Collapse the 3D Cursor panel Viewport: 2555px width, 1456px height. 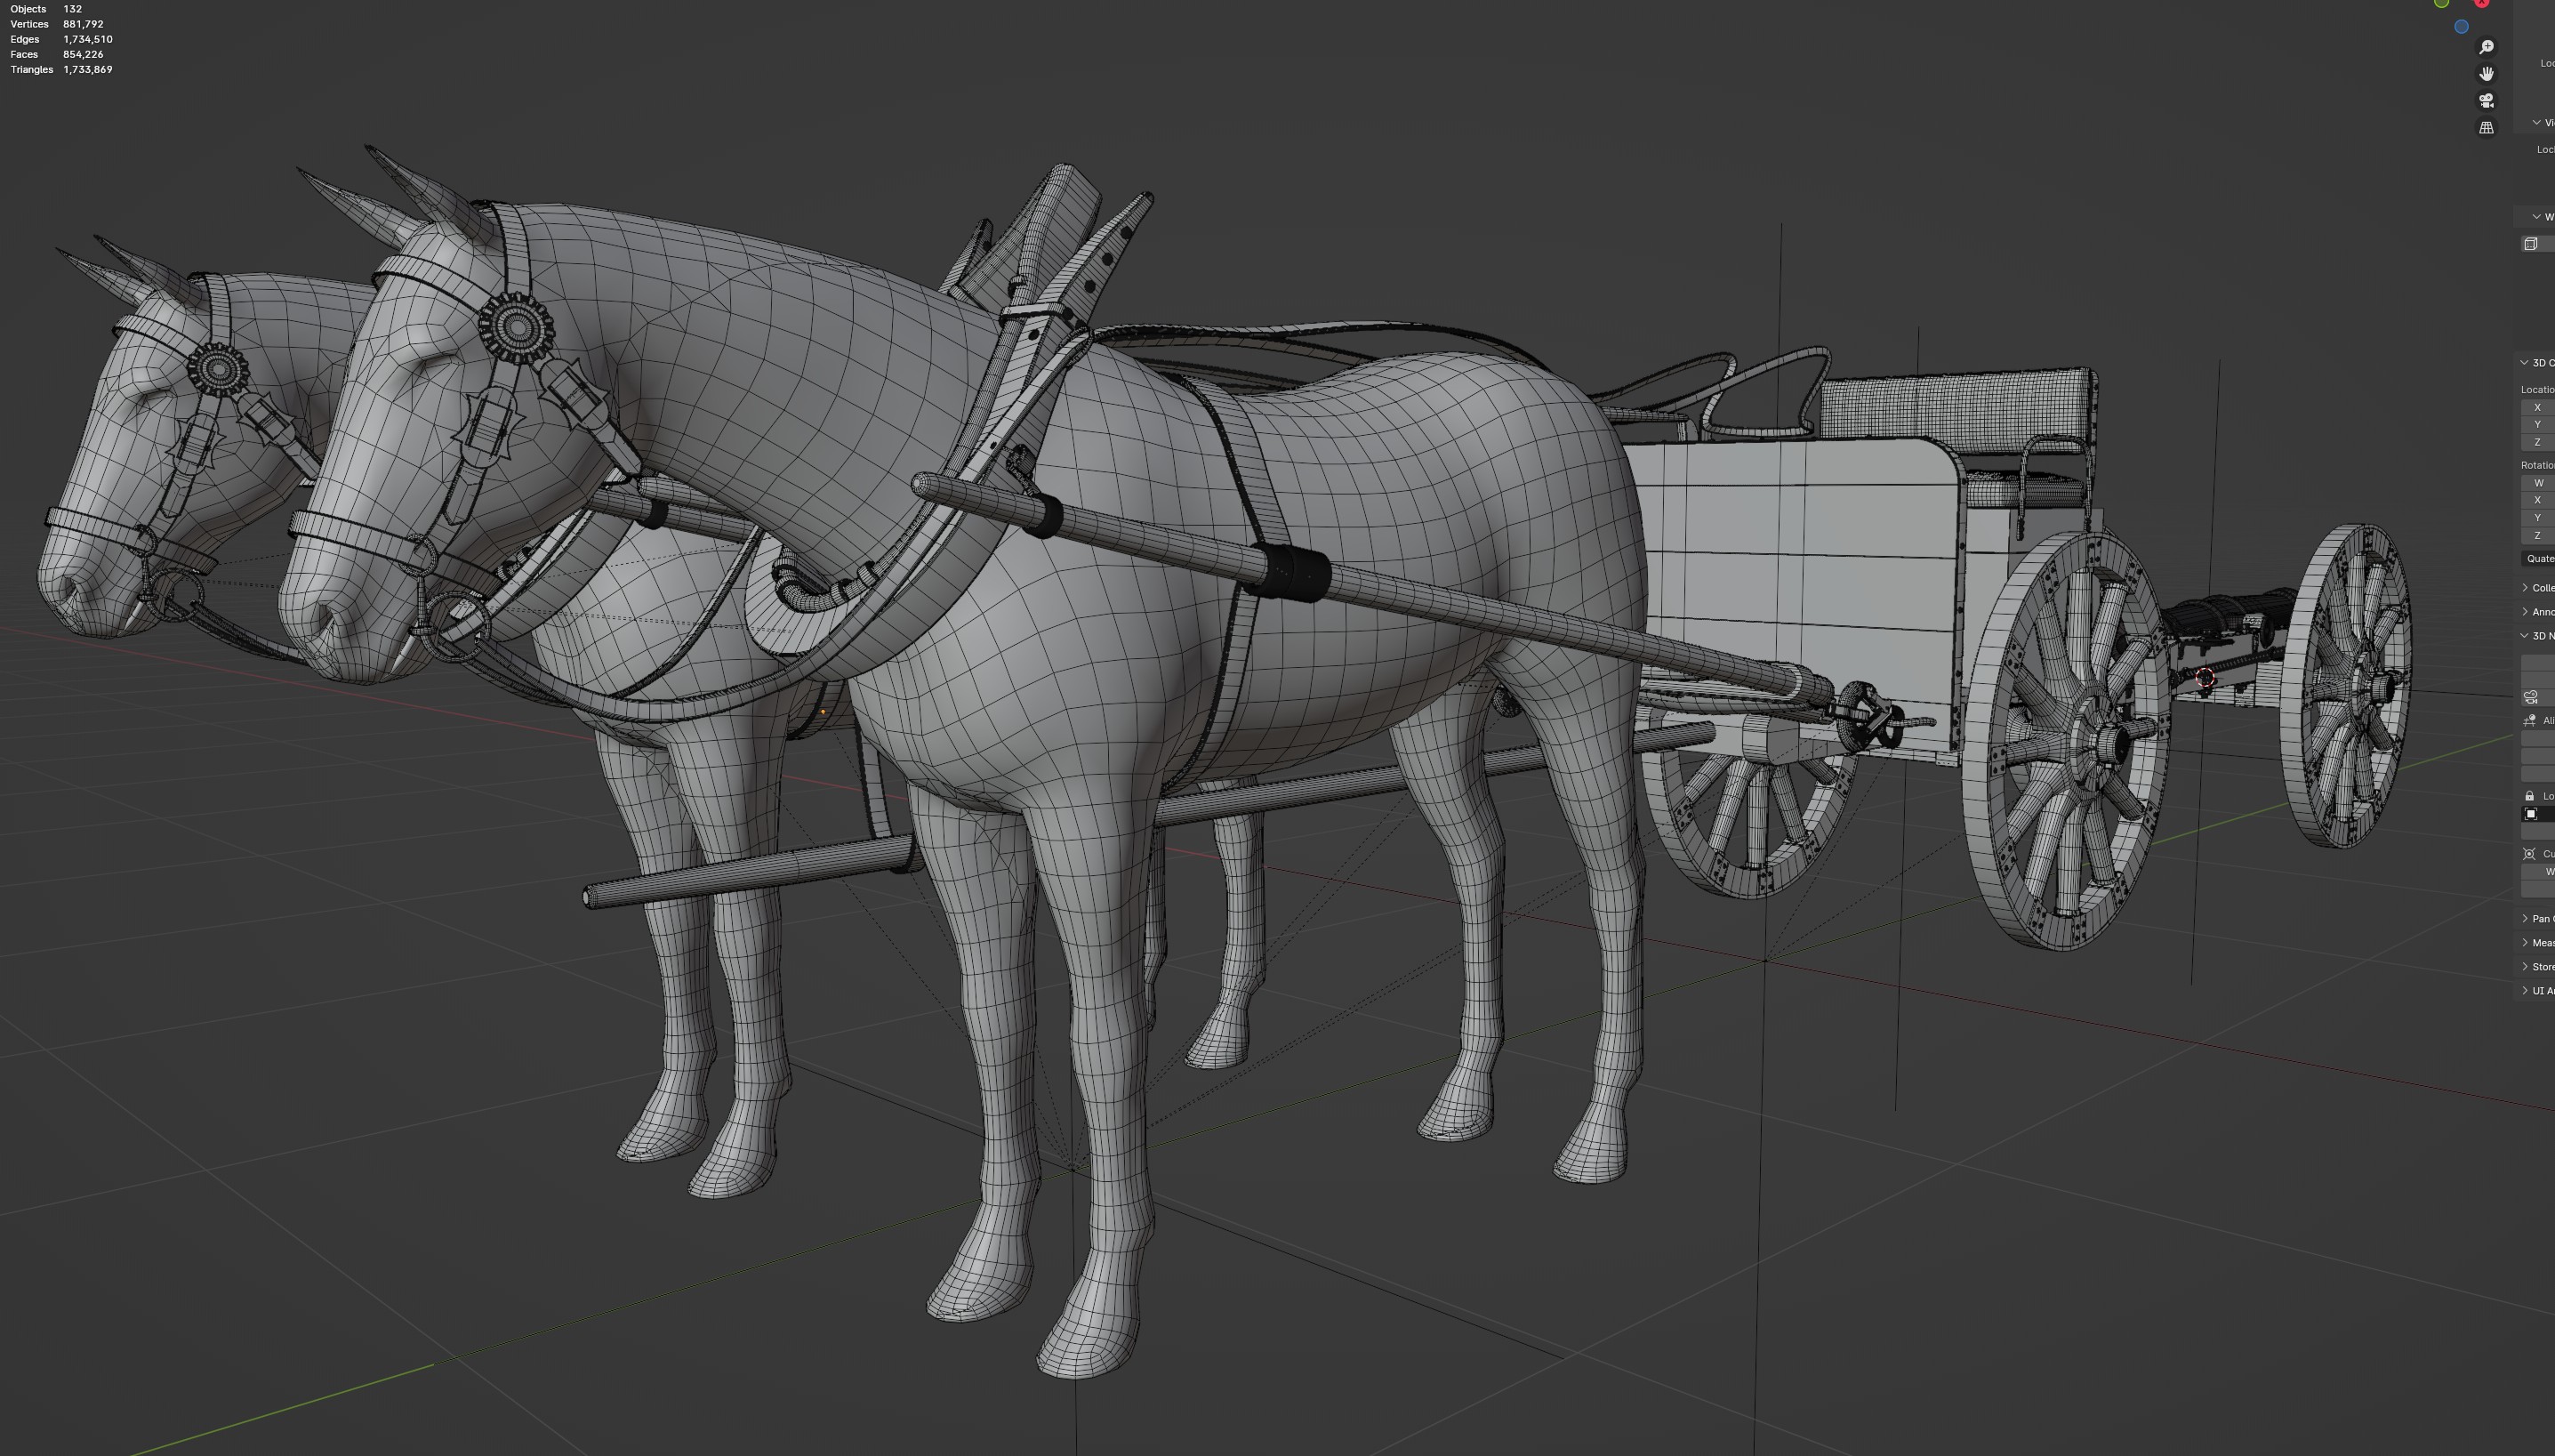click(2525, 363)
